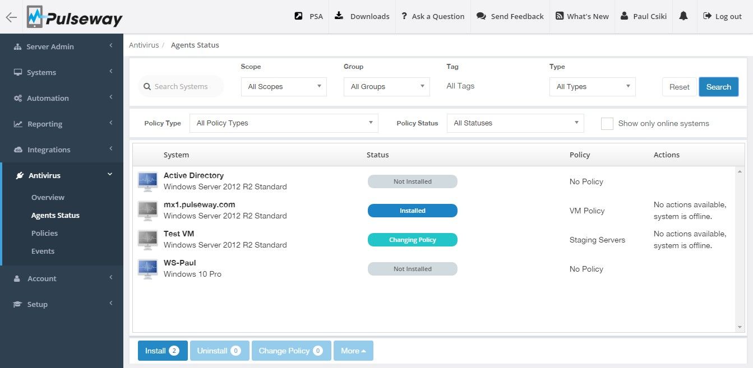
Task: Click the Staging Servers policy cell
Action: tap(597, 240)
